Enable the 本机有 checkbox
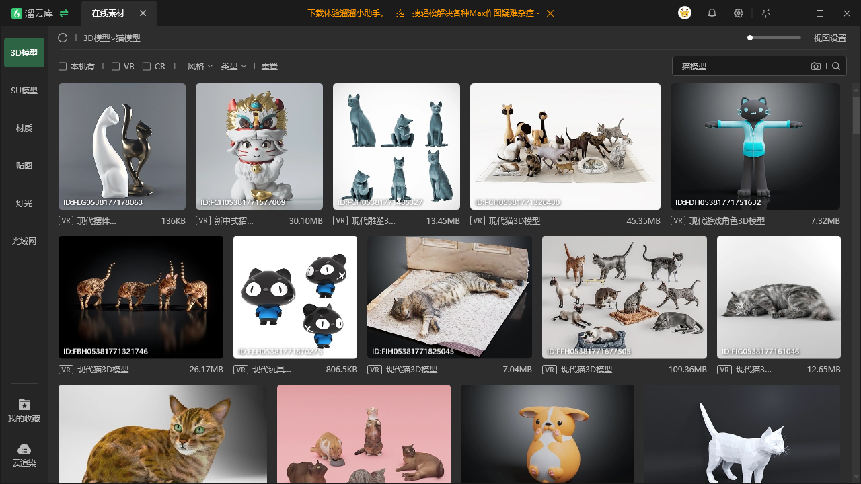Image resolution: width=861 pixels, height=484 pixels. (x=63, y=66)
